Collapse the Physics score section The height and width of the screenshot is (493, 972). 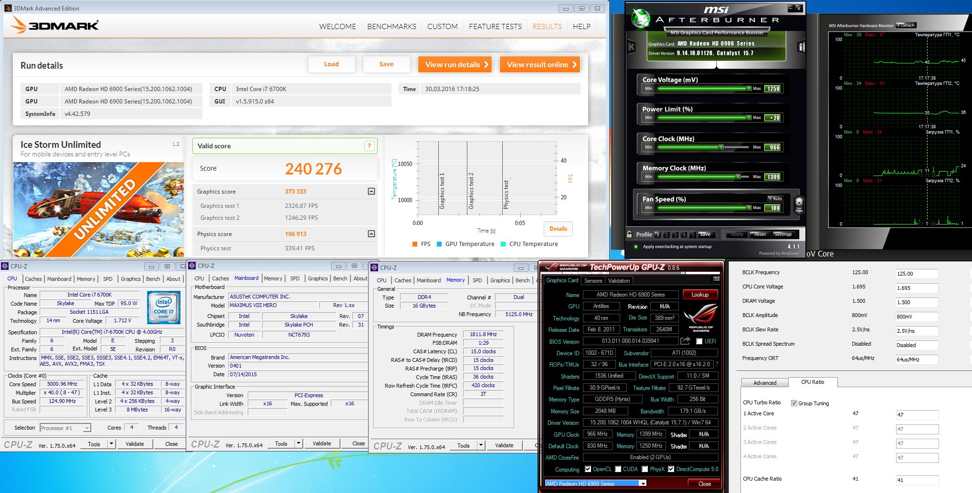click(371, 234)
